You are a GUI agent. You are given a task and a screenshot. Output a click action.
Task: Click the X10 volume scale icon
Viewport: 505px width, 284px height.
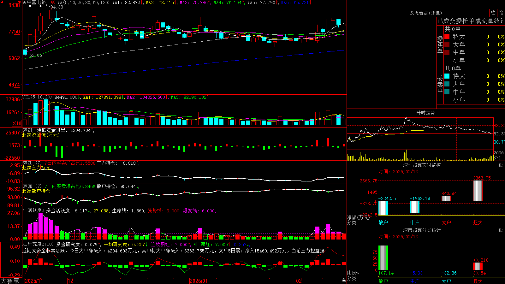pyautogui.click(x=17, y=123)
